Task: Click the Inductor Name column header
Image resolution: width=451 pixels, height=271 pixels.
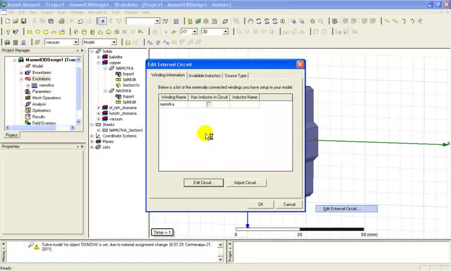Action: point(245,97)
